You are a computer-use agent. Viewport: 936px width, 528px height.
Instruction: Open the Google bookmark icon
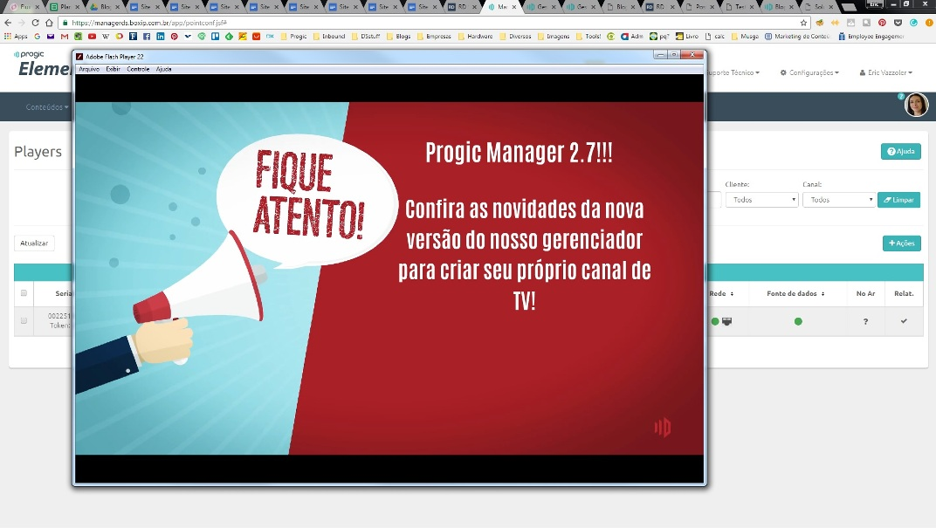click(x=37, y=37)
